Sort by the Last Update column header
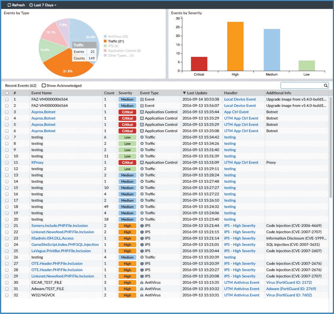This screenshot has height=314, width=334. click(x=197, y=93)
